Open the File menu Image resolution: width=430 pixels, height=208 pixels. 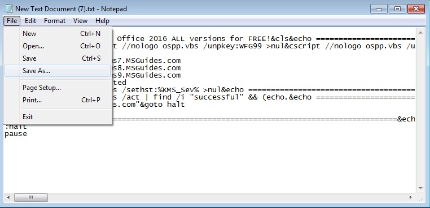tap(12, 21)
